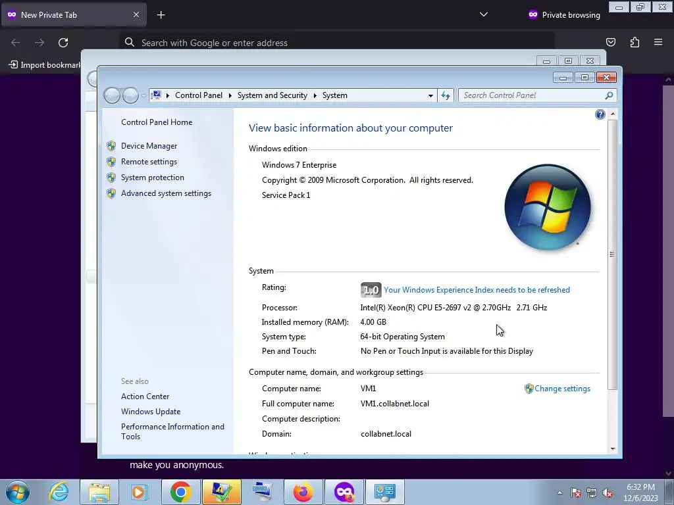
Task: Open Remote settings link
Action: pos(149,162)
